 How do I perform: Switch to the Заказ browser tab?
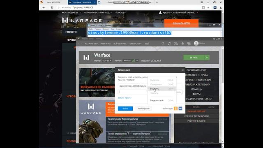(x=53, y=2)
